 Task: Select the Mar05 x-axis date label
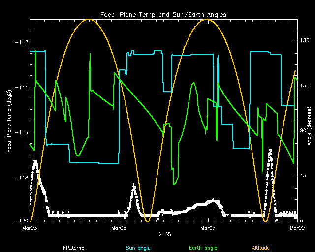[119, 228]
